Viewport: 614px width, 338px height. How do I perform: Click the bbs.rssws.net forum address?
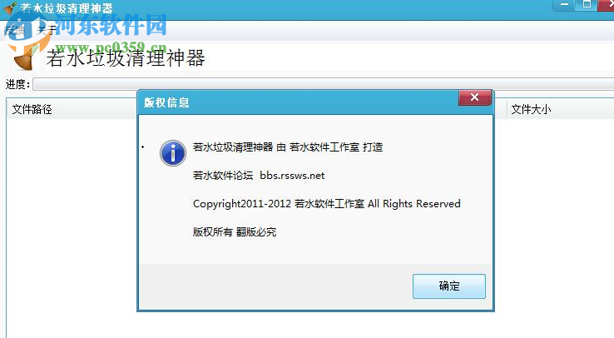(292, 176)
